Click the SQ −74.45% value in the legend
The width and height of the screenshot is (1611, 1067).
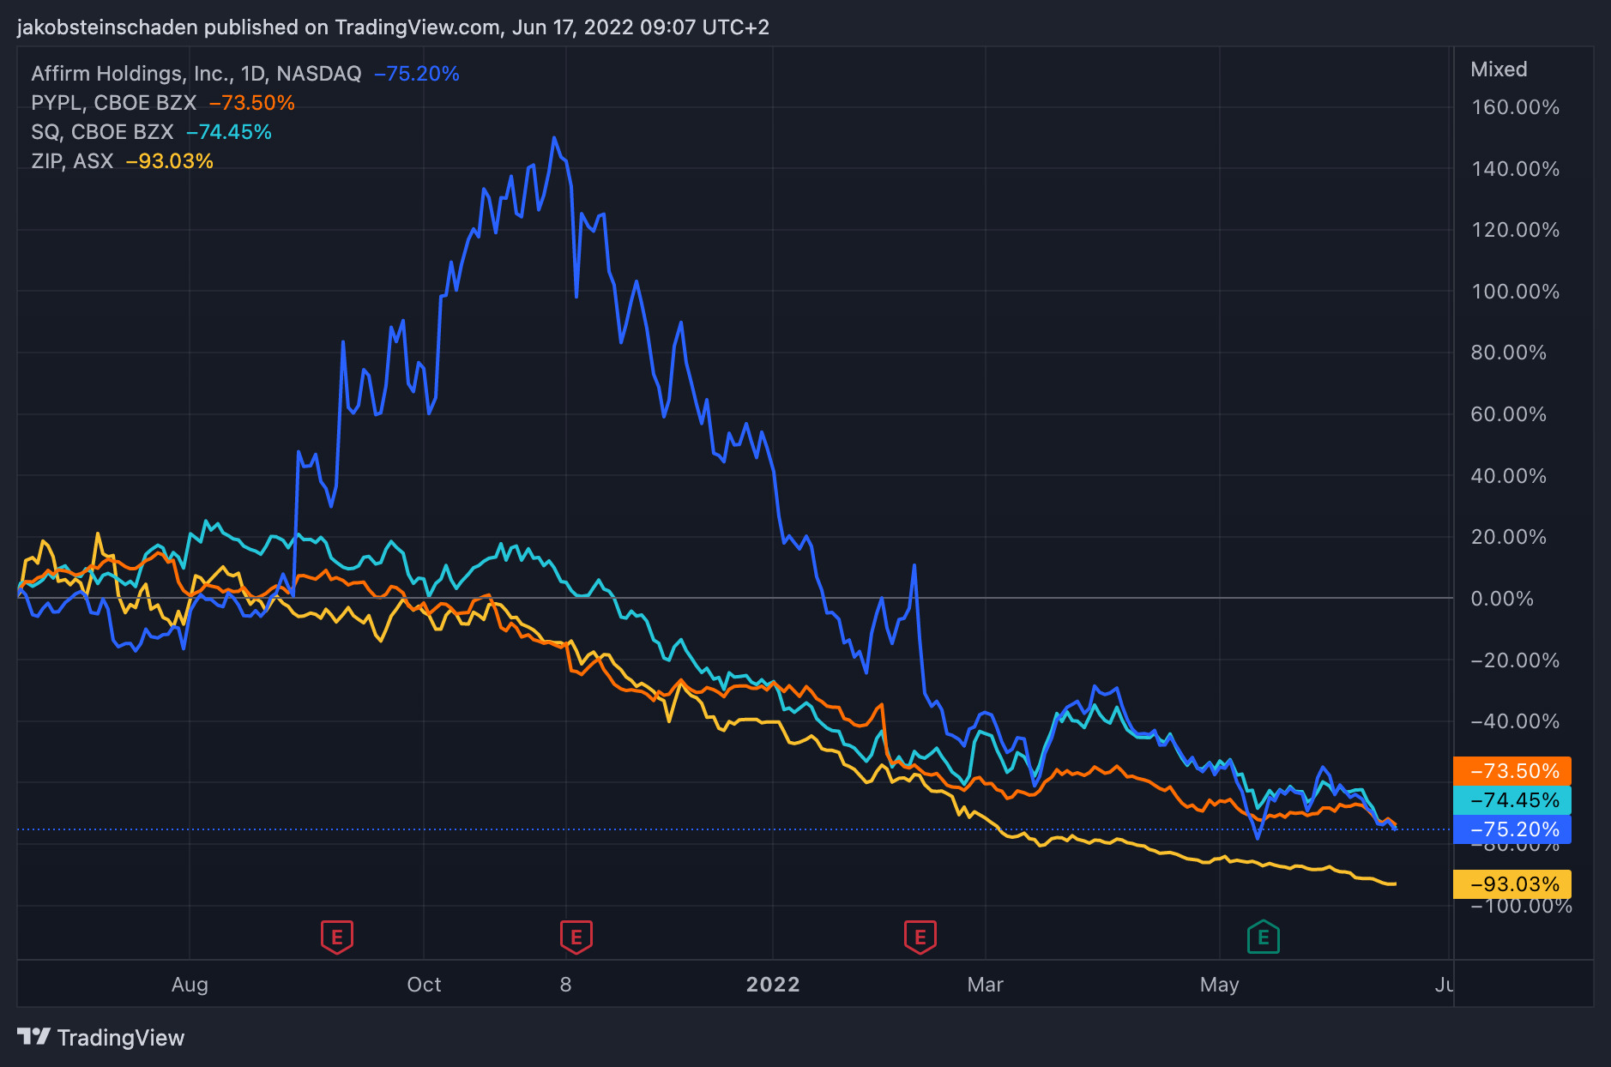(229, 132)
